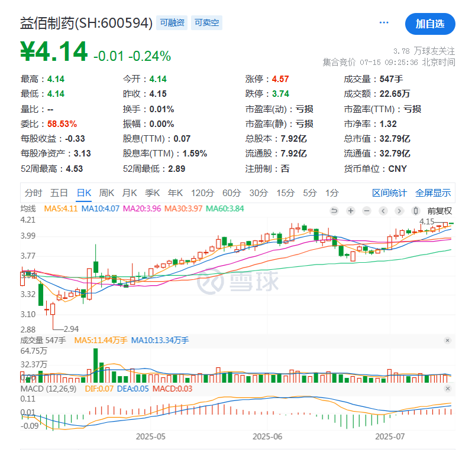Screen dimensions: 459x450
Task: Open 全屏显示 fullscreen chart view
Action: 433,193
